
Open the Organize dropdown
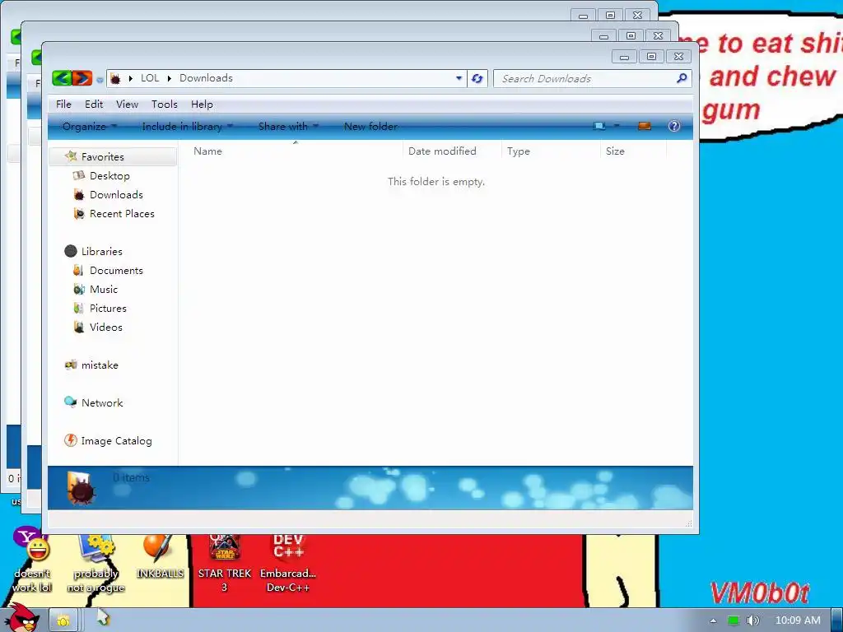(90, 127)
